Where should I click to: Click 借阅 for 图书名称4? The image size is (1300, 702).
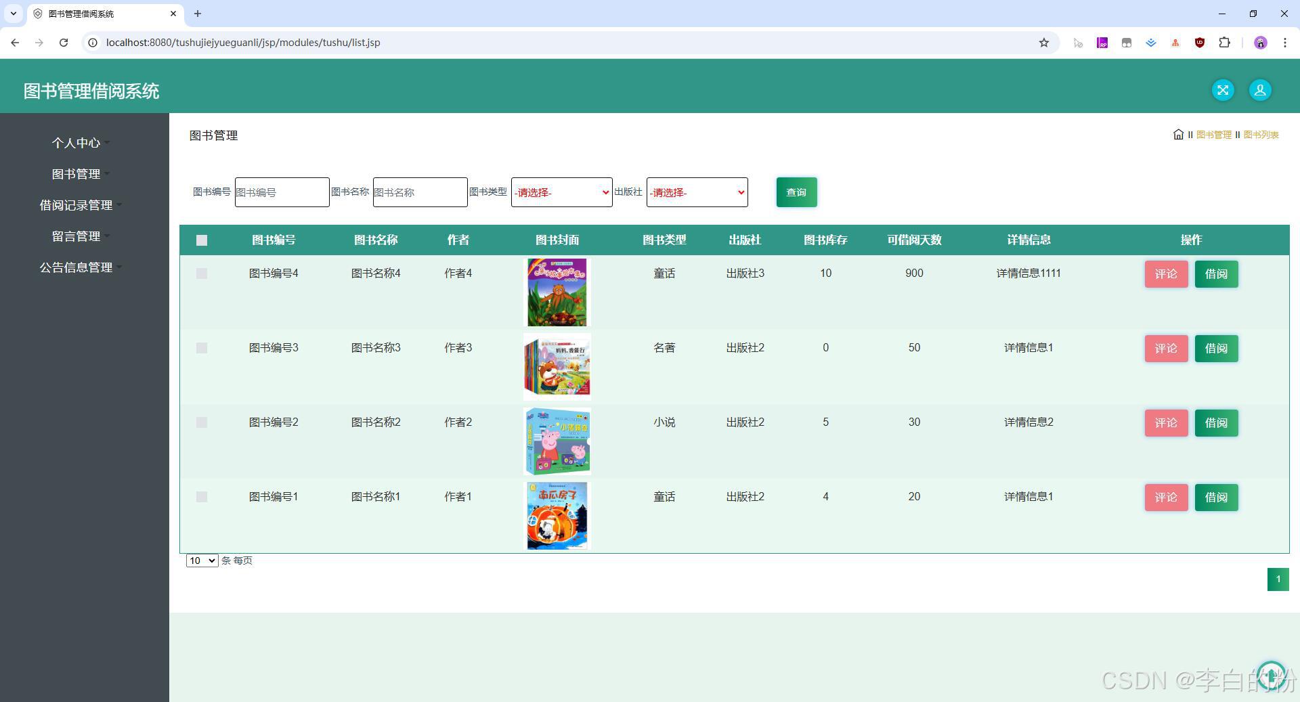pyautogui.click(x=1216, y=274)
